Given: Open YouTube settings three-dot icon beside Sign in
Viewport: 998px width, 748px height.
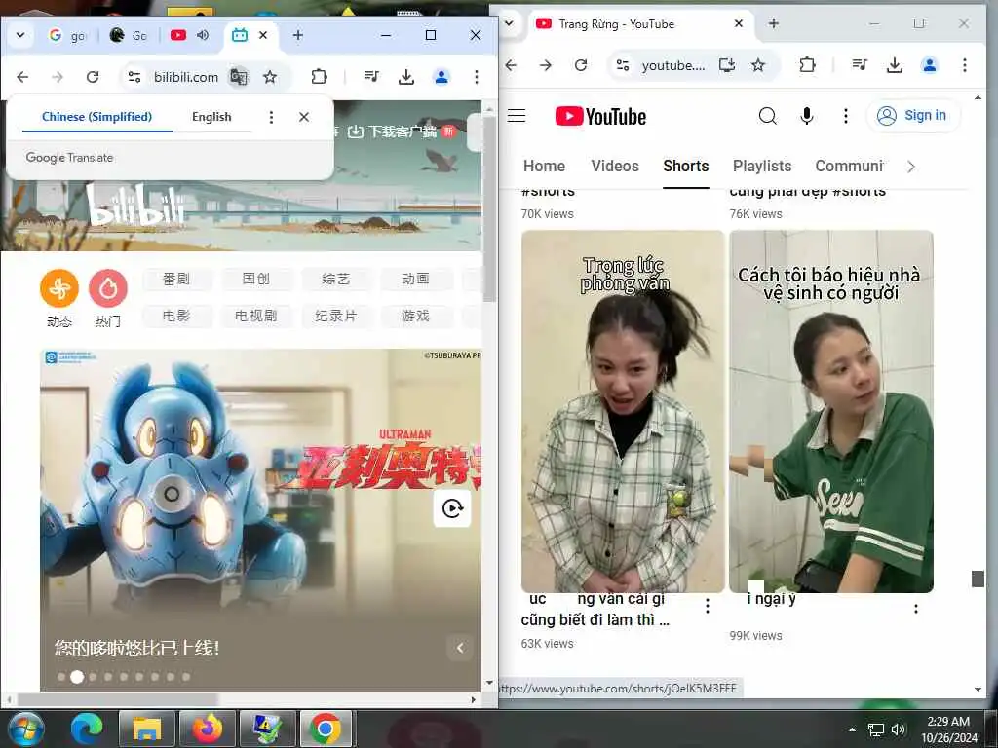Looking at the screenshot, I should (x=845, y=116).
